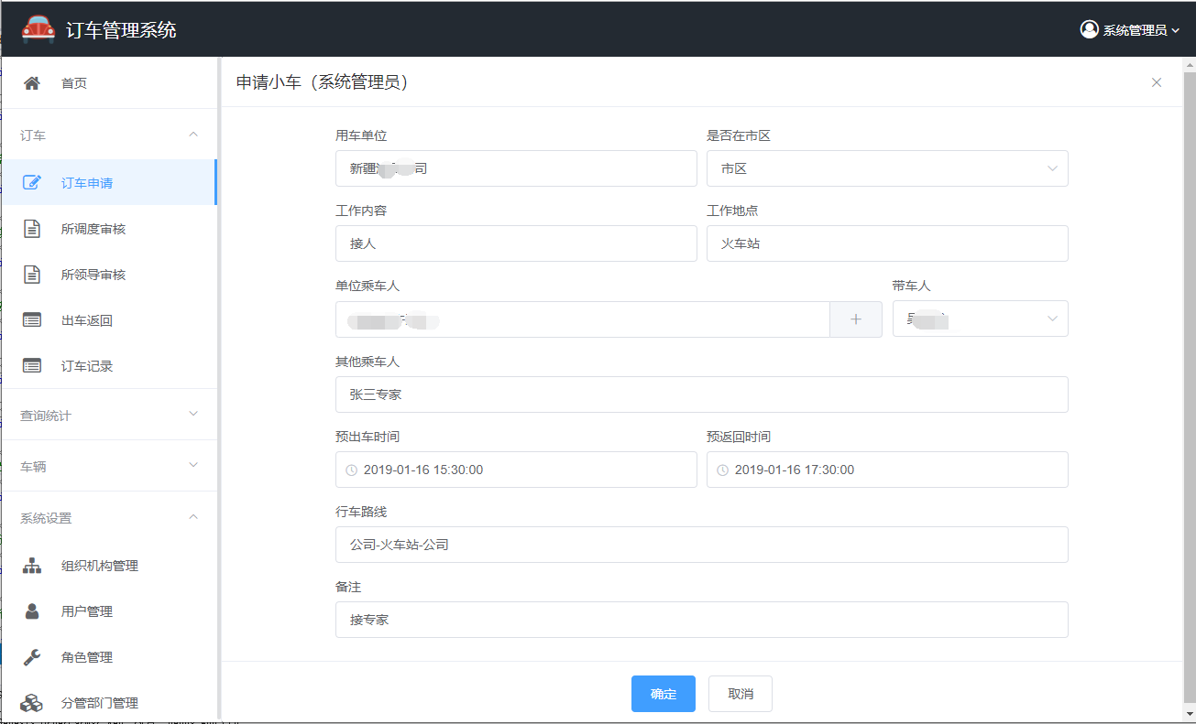Screen dimensions: 1196x724
Task: Open the 带车人 dropdown
Action: tap(980, 319)
